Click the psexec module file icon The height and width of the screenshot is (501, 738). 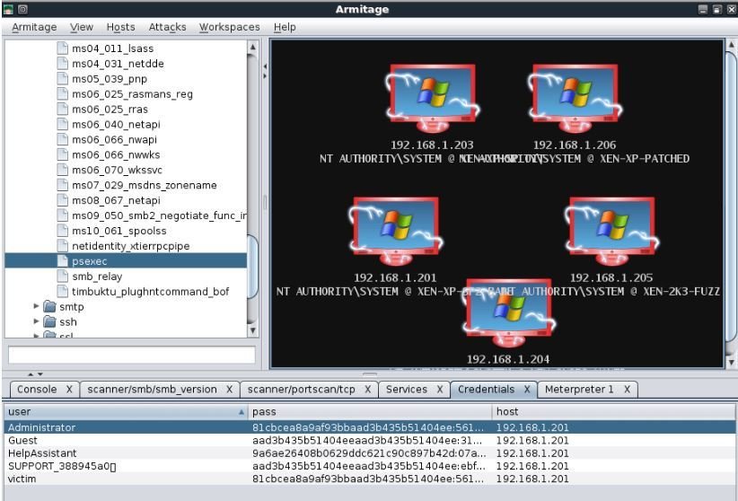coord(62,261)
